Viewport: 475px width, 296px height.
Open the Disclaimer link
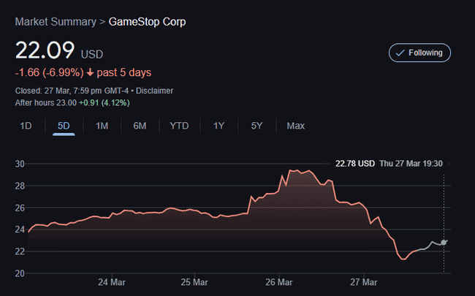[x=154, y=91]
